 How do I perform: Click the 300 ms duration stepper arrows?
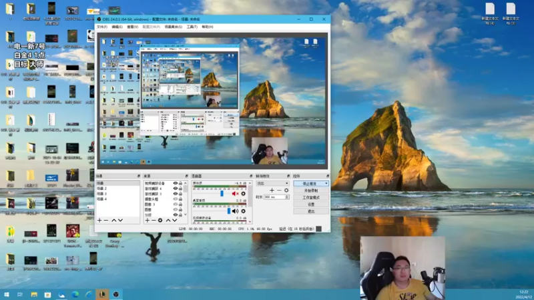point(287,197)
